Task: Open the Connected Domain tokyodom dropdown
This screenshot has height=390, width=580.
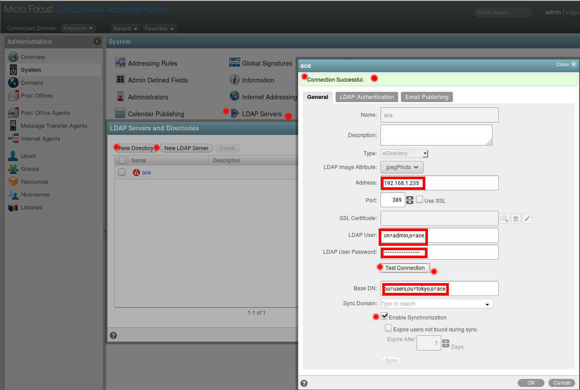Action: coord(78,28)
